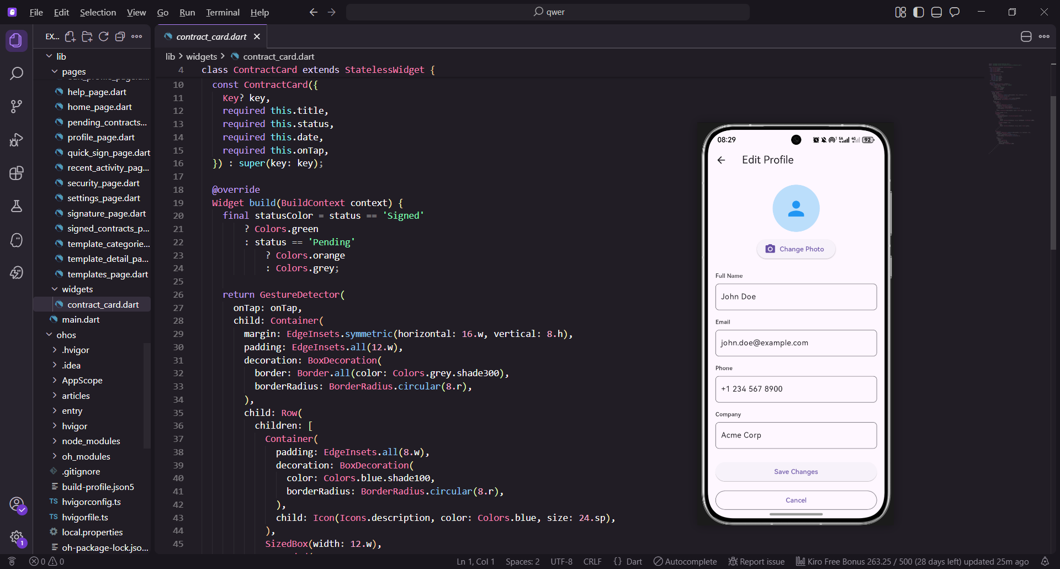Open the Terminal menu
Image resolution: width=1060 pixels, height=569 pixels.
(222, 12)
